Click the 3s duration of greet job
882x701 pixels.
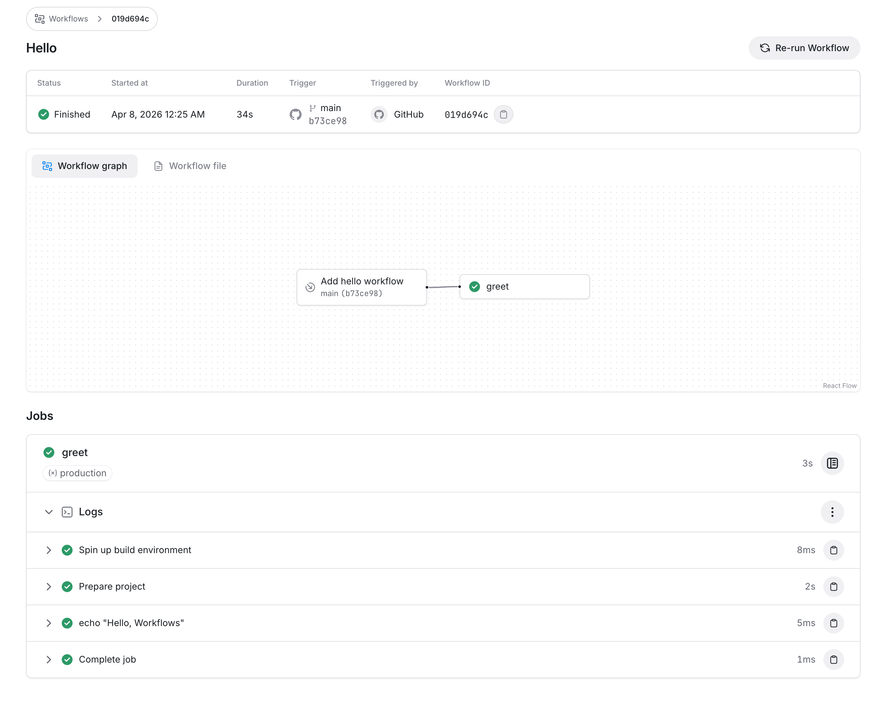pos(807,463)
